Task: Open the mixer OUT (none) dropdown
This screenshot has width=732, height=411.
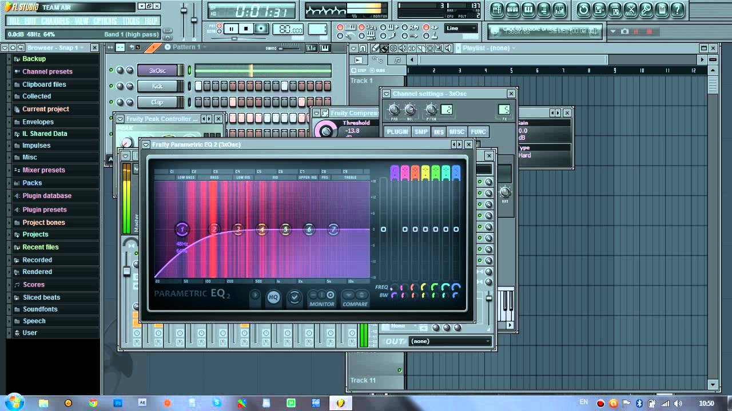Action: pos(451,341)
